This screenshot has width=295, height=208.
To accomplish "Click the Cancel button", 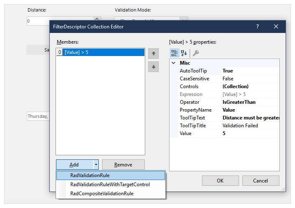I will (260, 181).
